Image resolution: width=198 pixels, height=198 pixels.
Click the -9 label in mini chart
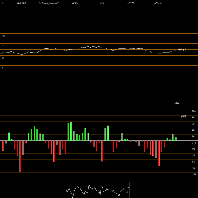pyautogui.click(x=127, y=192)
